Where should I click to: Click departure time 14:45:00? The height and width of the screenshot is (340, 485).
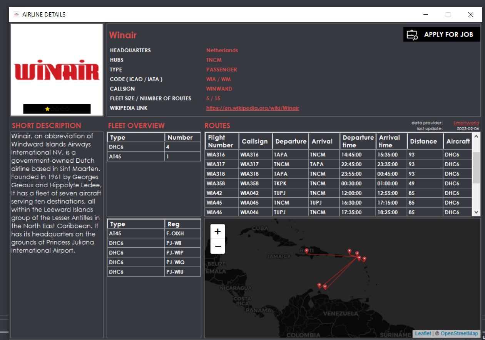(x=358, y=155)
